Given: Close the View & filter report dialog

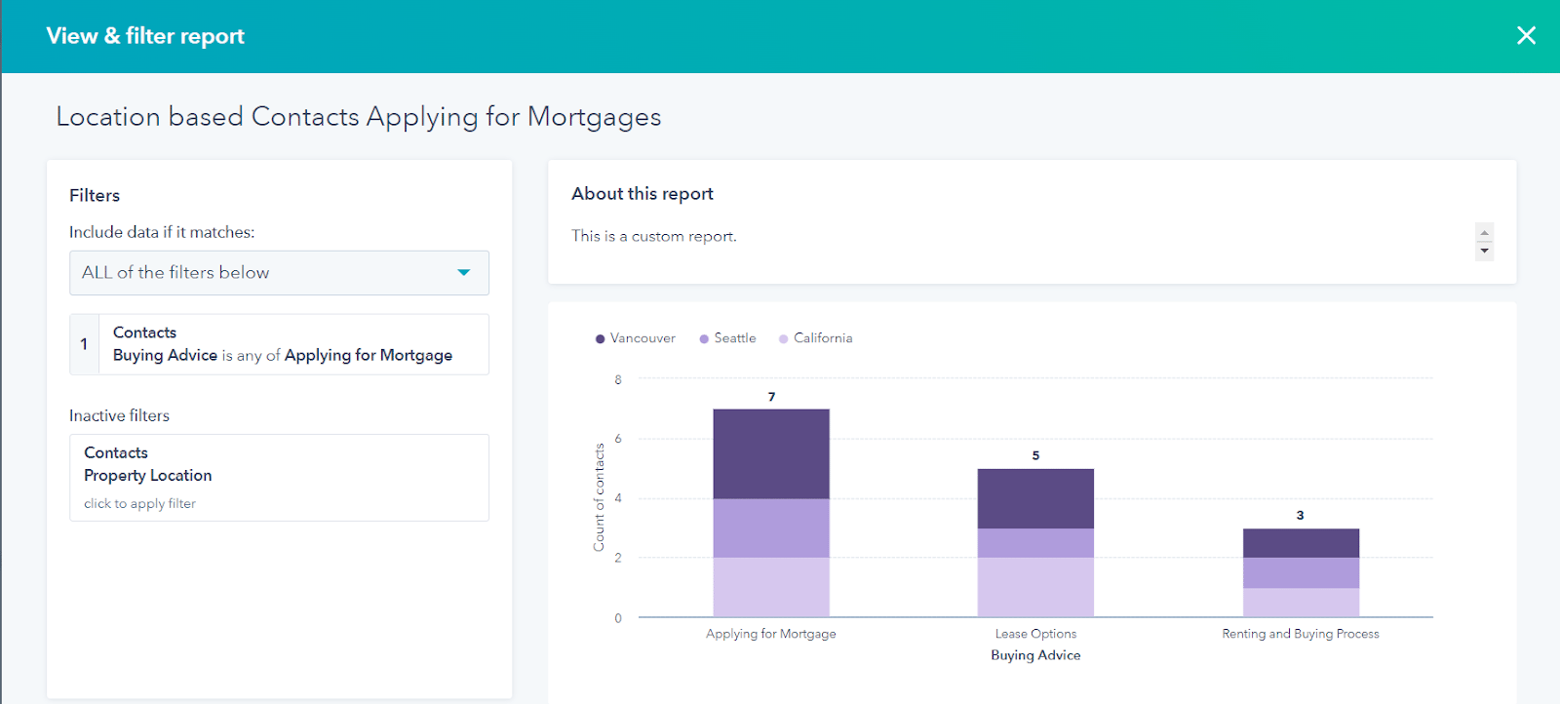Looking at the screenshot, I should tap(1526, 35).
